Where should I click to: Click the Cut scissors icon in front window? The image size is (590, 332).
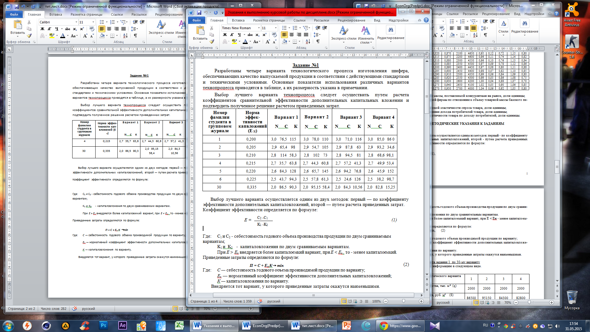tap(212, 28)
